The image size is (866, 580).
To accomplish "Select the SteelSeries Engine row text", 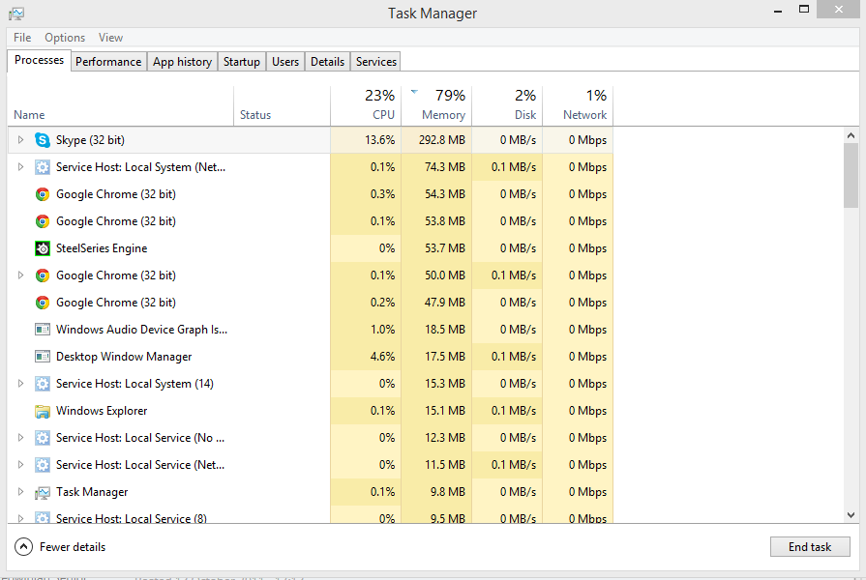I will 102,248.
